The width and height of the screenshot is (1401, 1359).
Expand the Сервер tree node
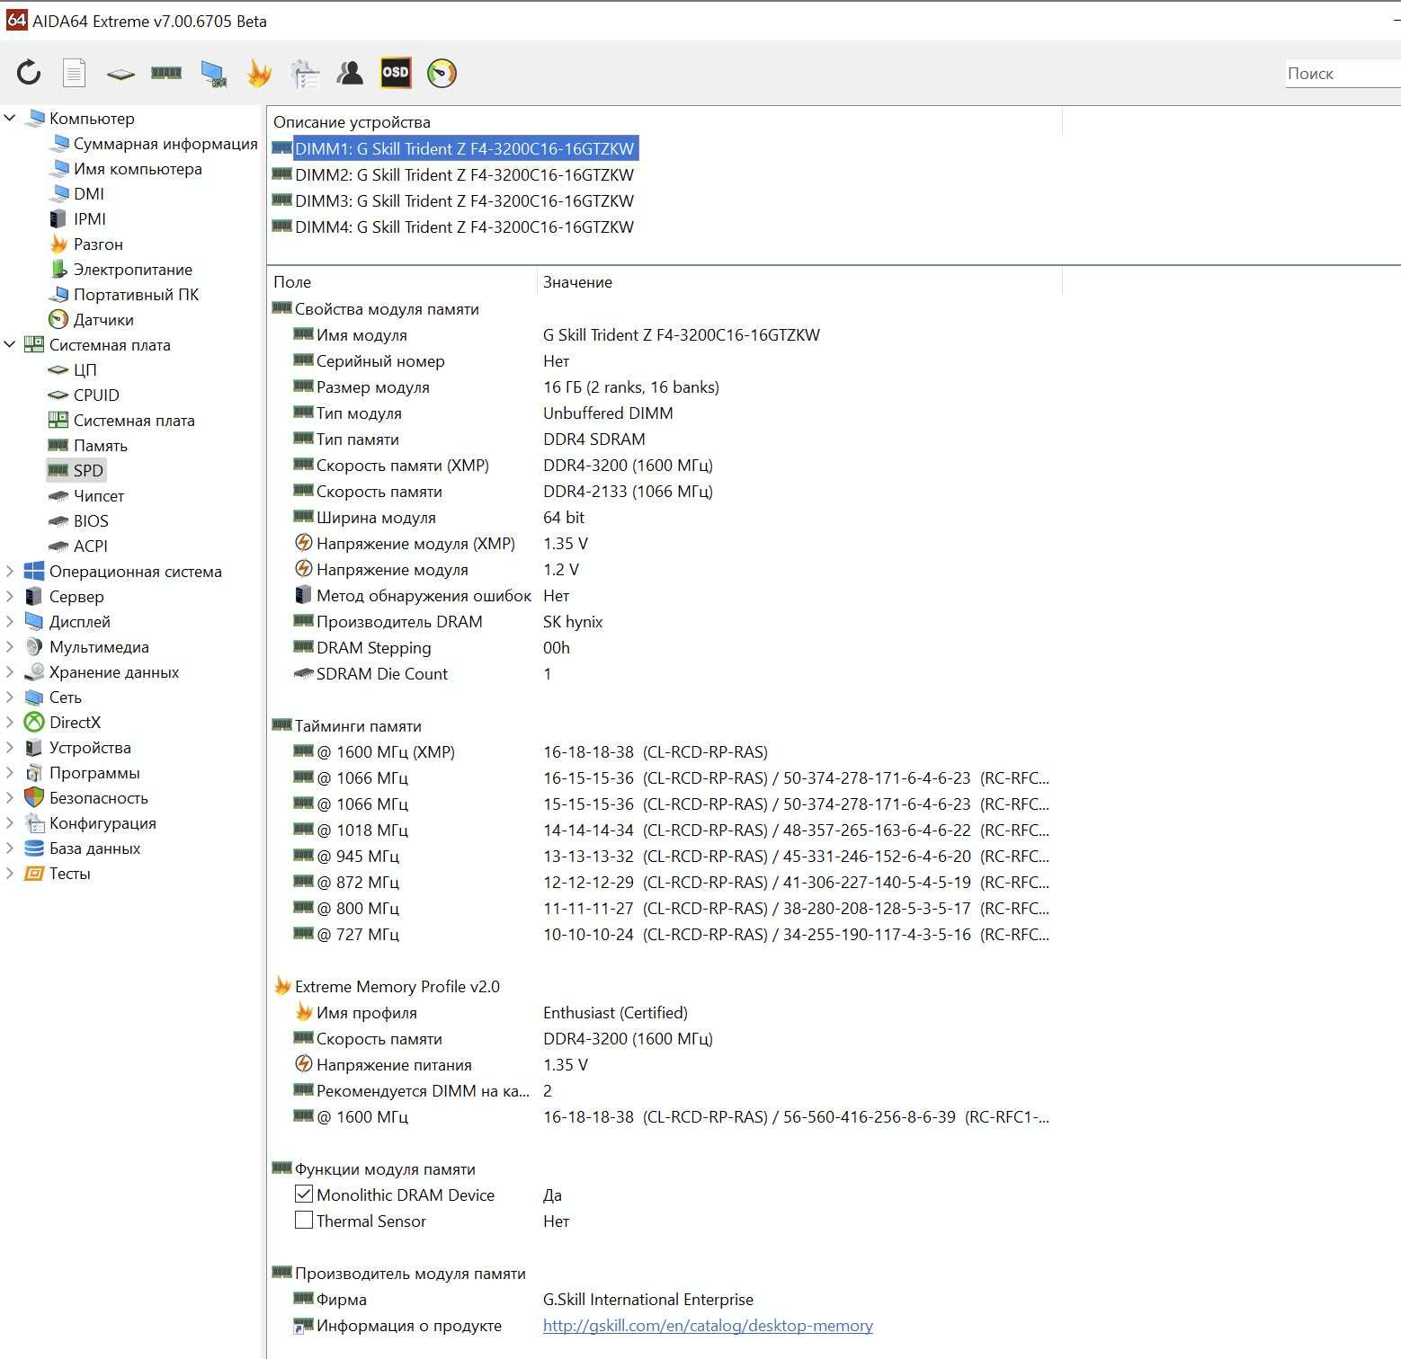click(11, 596)
